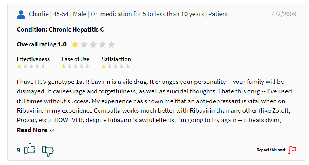Click the gold Overall rating star

(x=75, y=44)
